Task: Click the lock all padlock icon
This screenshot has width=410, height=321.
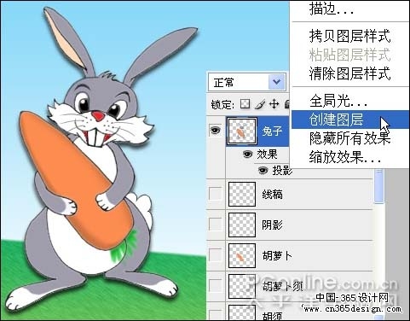Action: (x=287, y=104)
